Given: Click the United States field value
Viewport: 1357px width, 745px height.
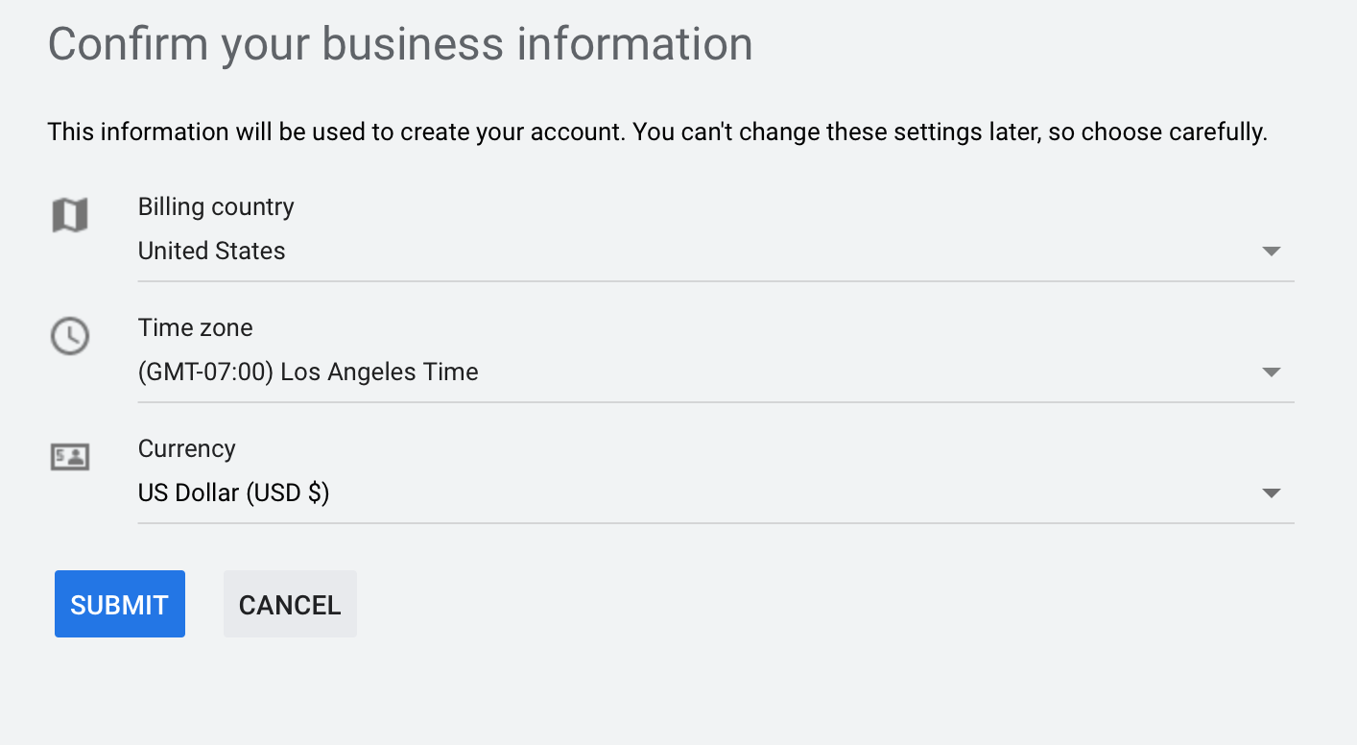Looking at the screenshot, I should coord(211,251).
